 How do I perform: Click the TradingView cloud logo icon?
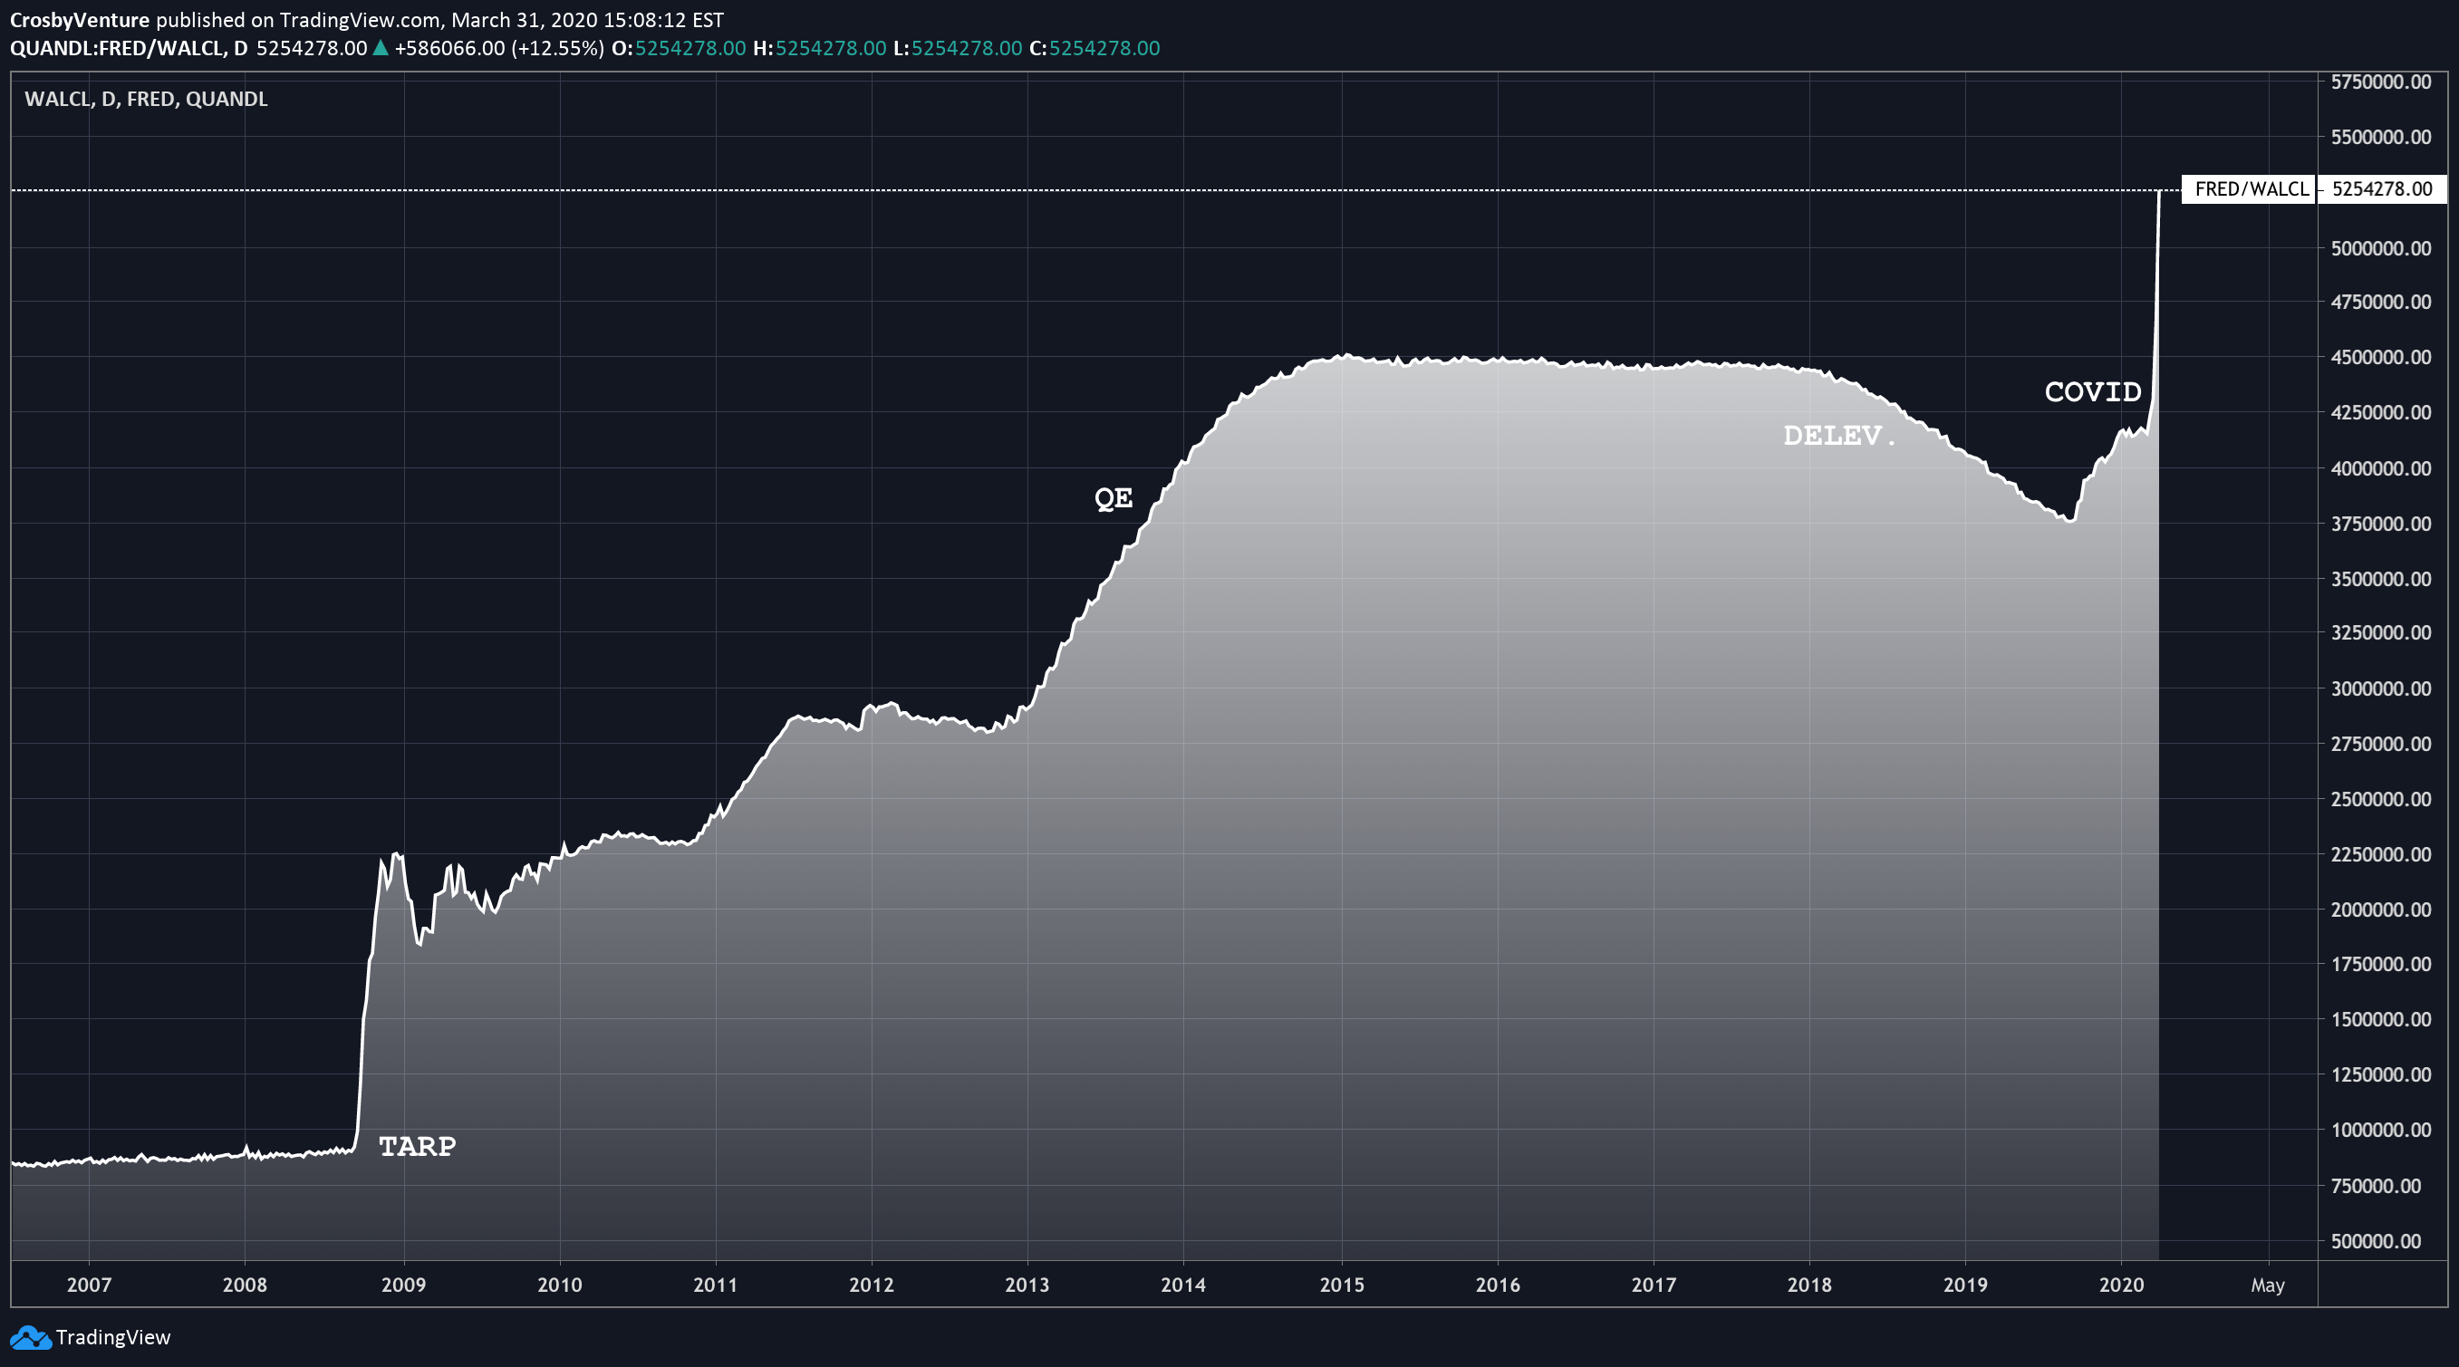pyautogui.click(x=30, y=1337)
